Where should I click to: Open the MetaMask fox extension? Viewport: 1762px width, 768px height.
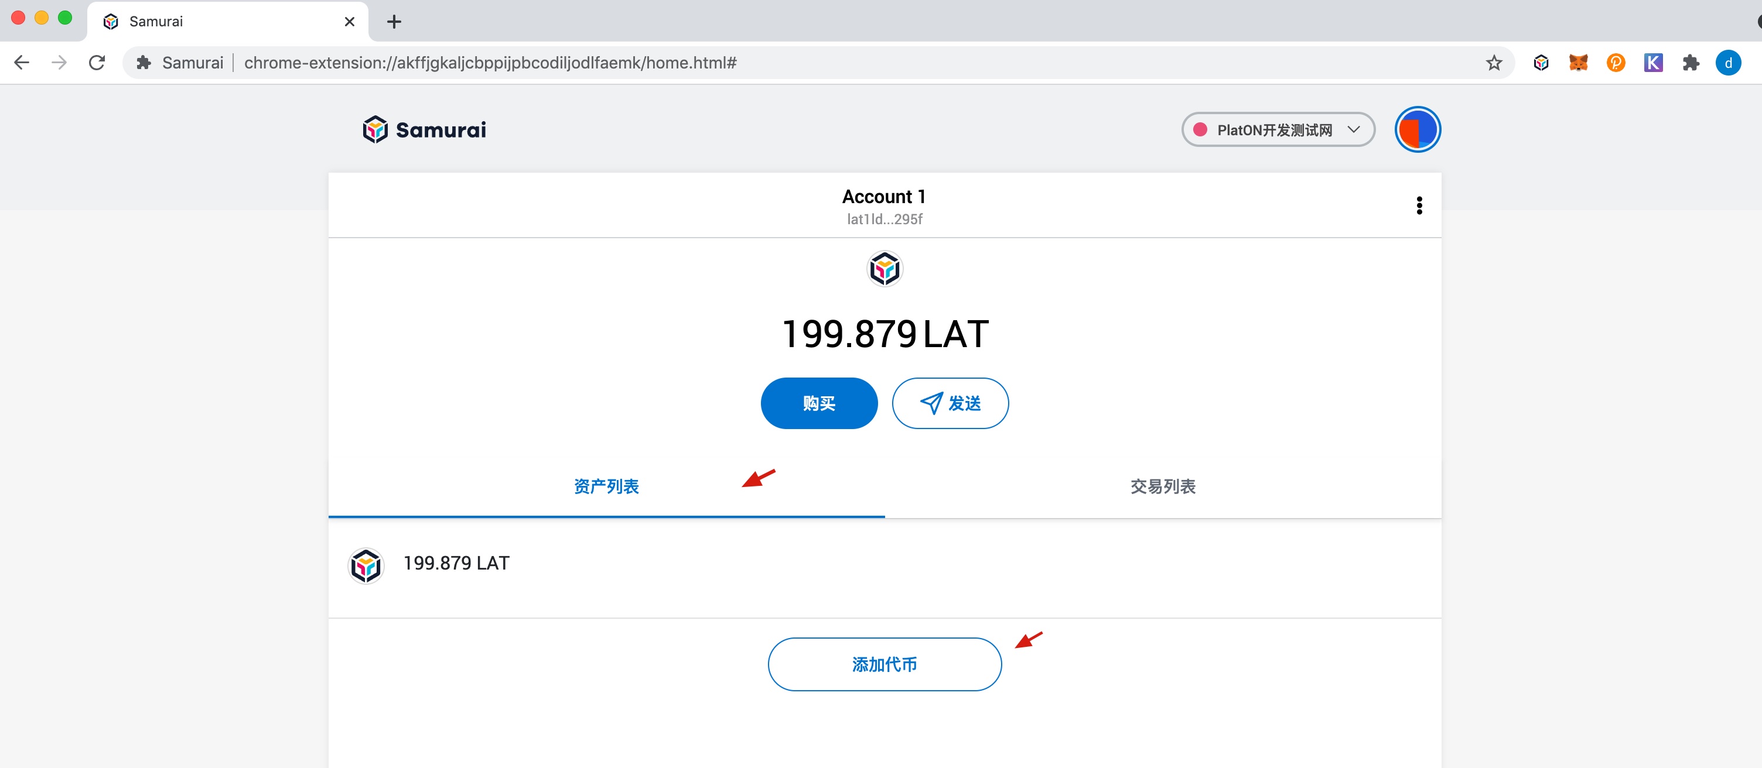tap(1578, 63)
